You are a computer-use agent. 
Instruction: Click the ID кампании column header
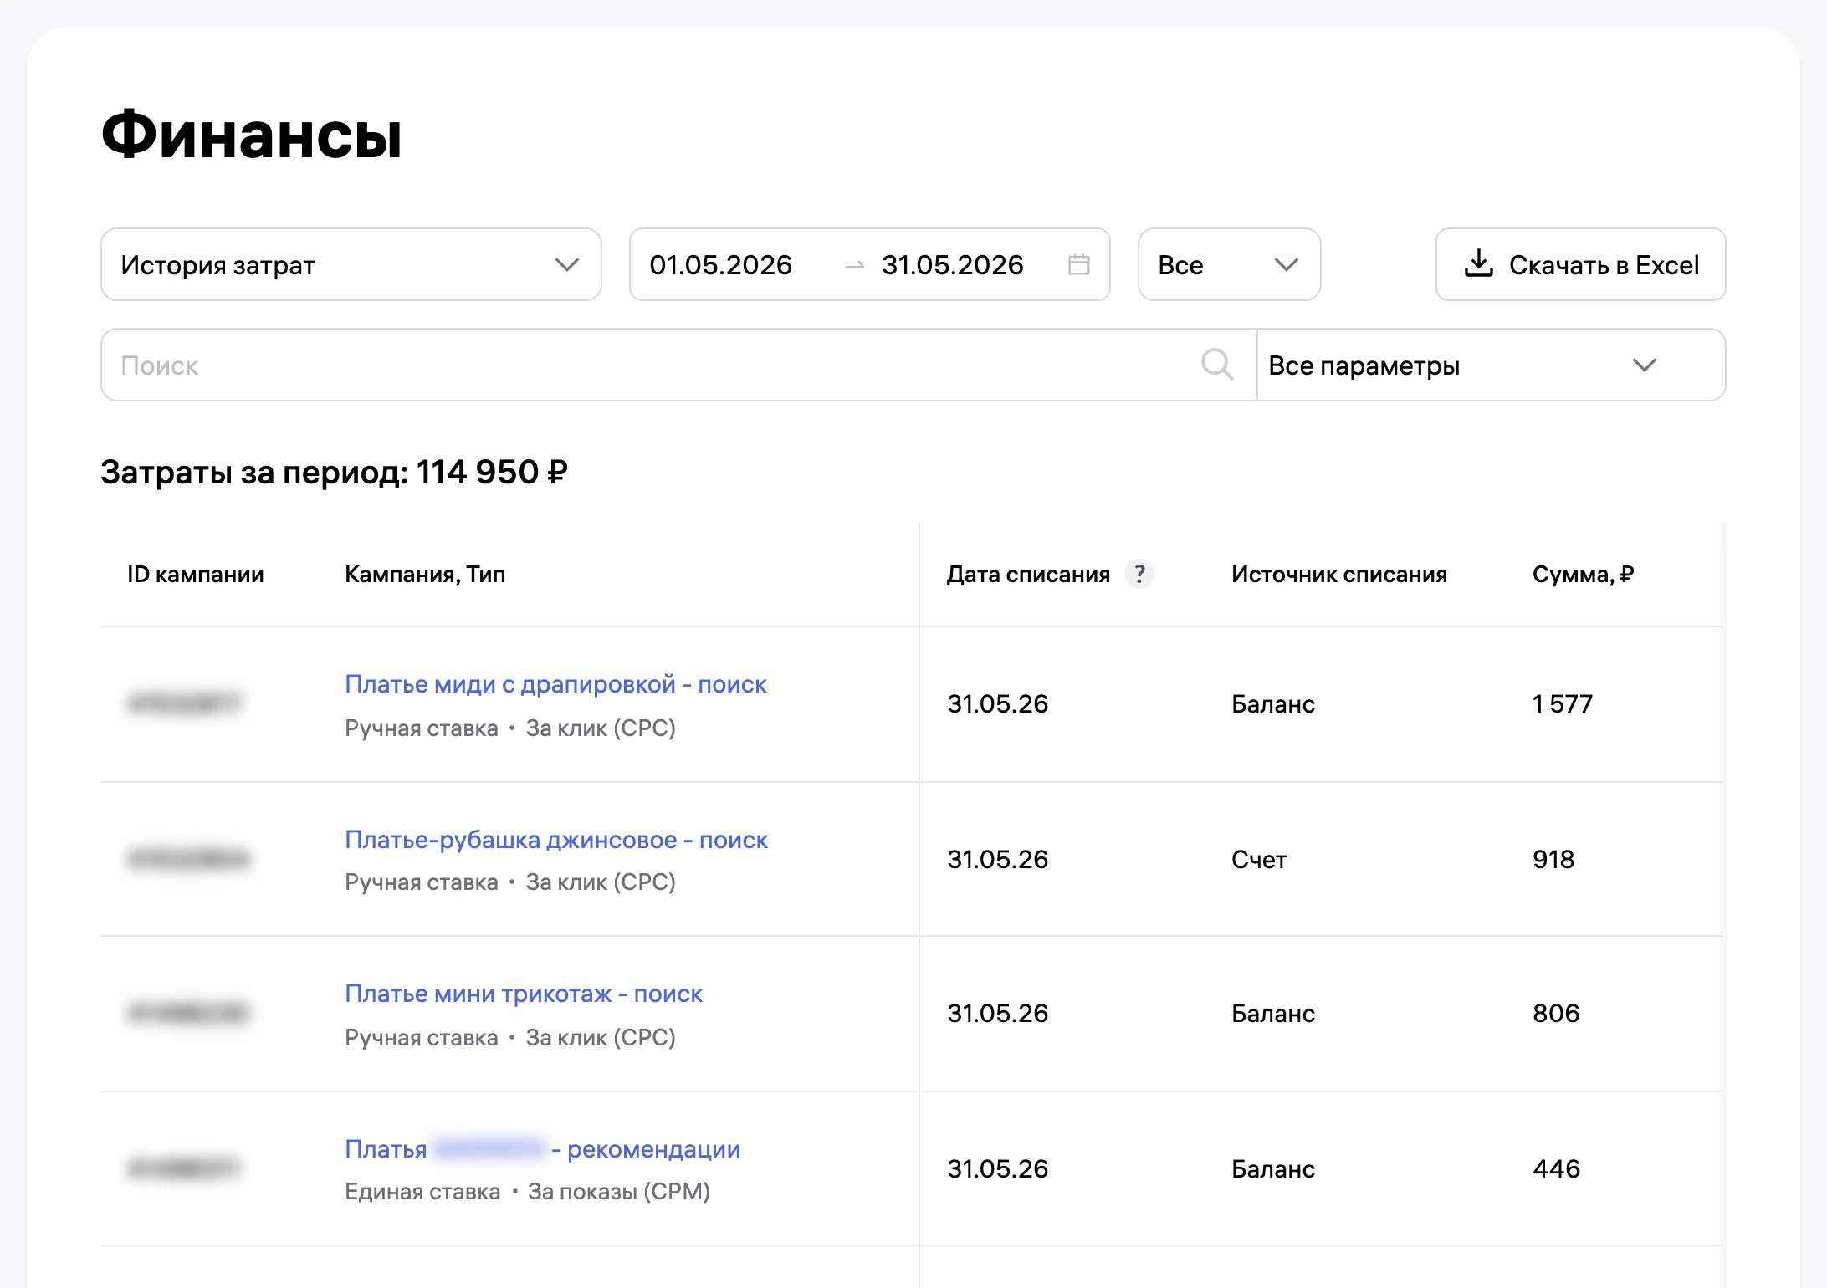[x=196, y=574]
